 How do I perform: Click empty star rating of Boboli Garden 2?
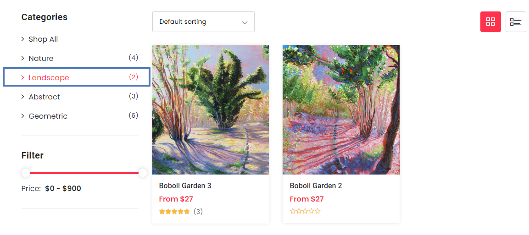[305, 212]
